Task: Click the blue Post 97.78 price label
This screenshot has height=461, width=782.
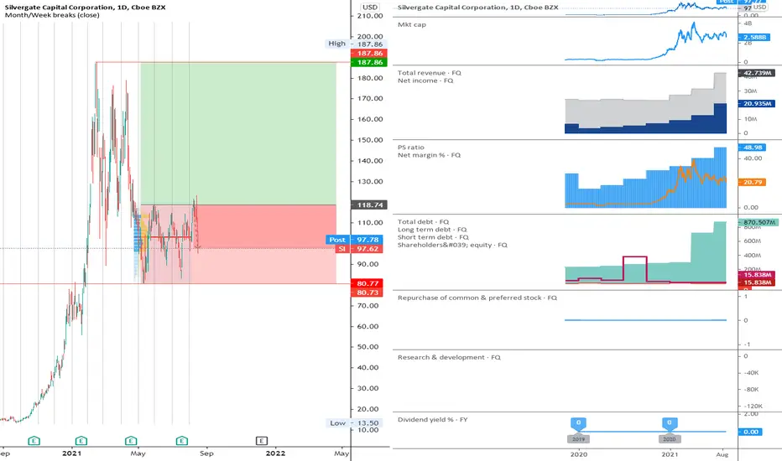Action: click(x=355, y=240)
